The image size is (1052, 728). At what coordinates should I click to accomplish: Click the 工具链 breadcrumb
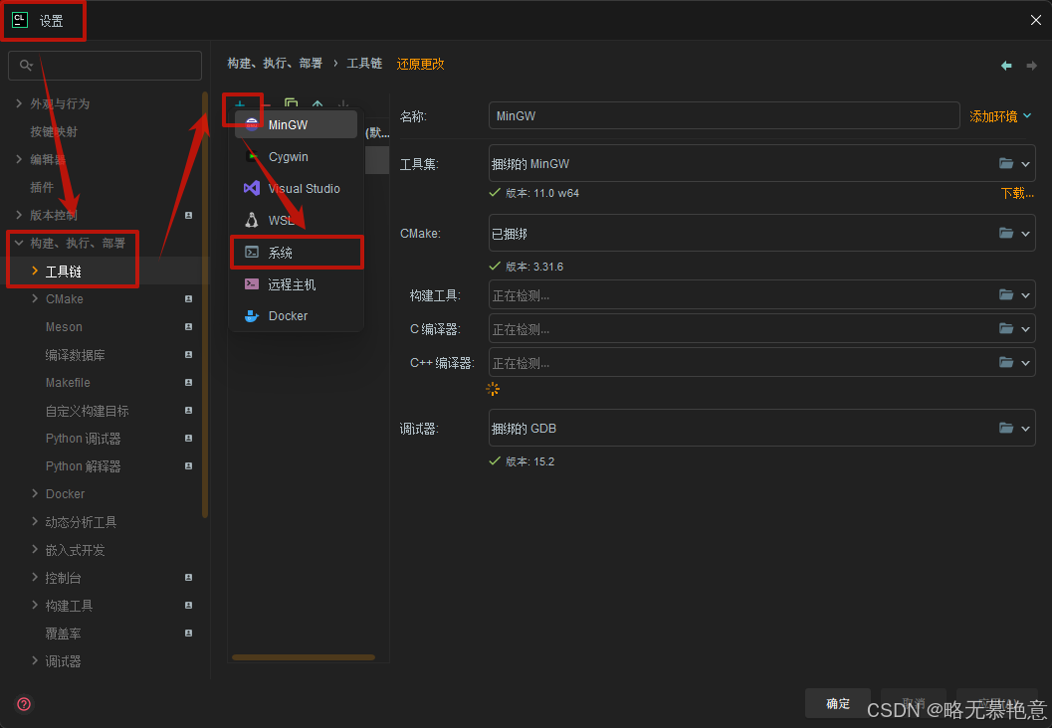click(x=364, y=63)
